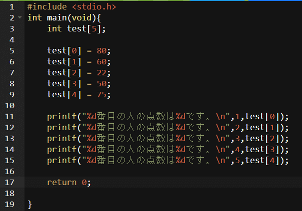Click the format string on line 14
This screenshot has width=302, height=211.
point(156,150)
